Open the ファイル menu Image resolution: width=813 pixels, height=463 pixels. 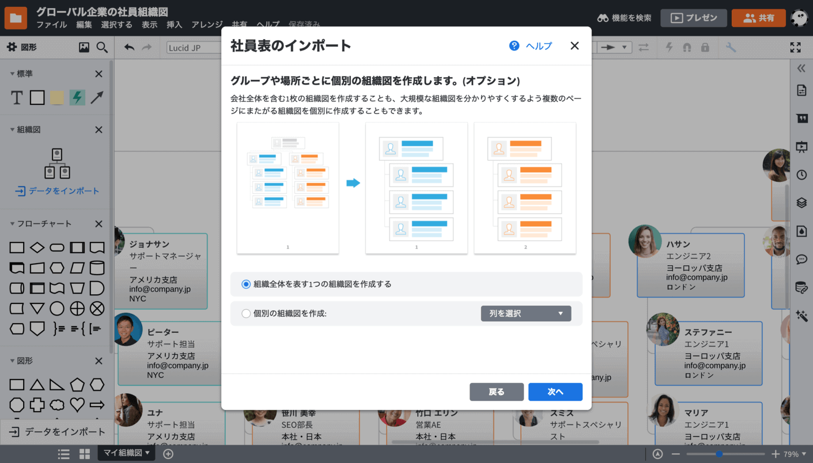tap(52, 25)
